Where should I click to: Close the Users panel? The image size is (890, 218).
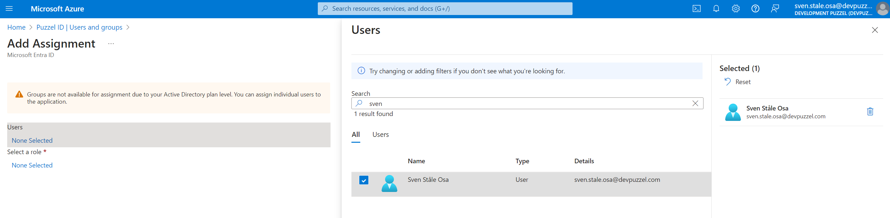pos(874,30)
